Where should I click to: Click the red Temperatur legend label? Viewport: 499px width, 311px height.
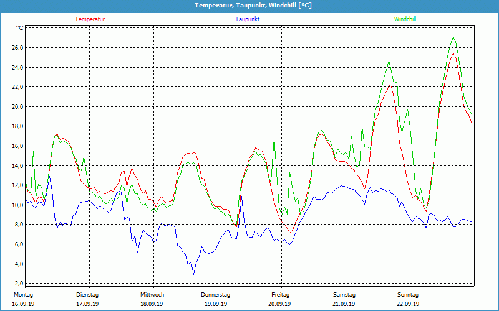point(90,19)
